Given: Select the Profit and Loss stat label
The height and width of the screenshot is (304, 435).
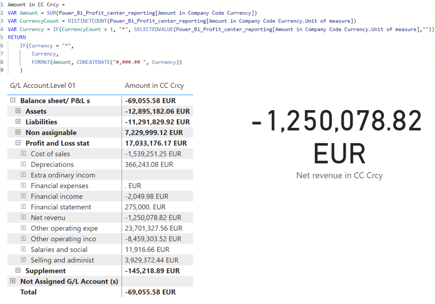Looking at the screenshot, I should coord(57,143).
